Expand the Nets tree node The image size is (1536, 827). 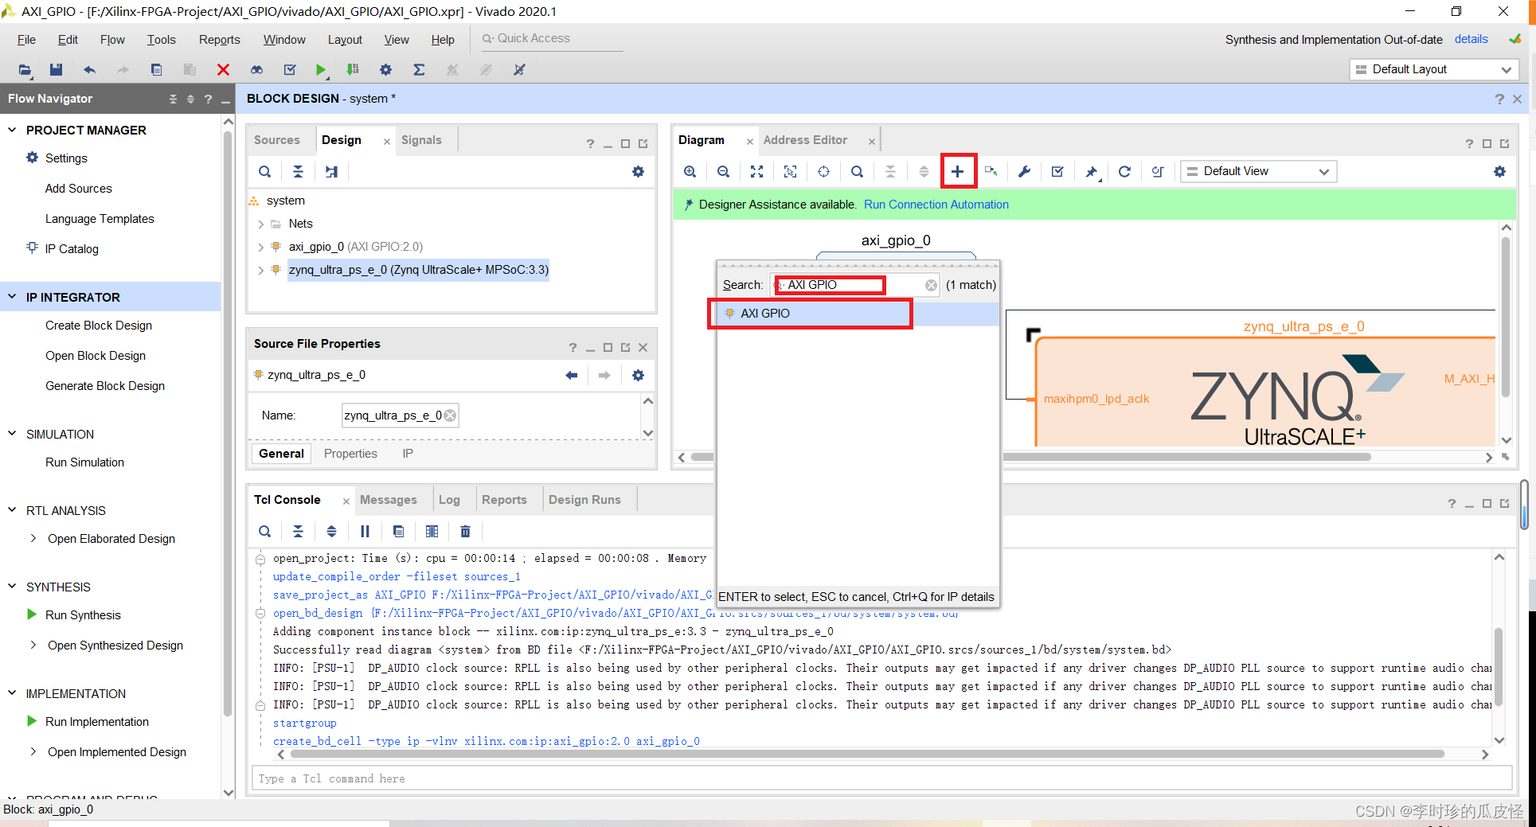pos(260,224)
